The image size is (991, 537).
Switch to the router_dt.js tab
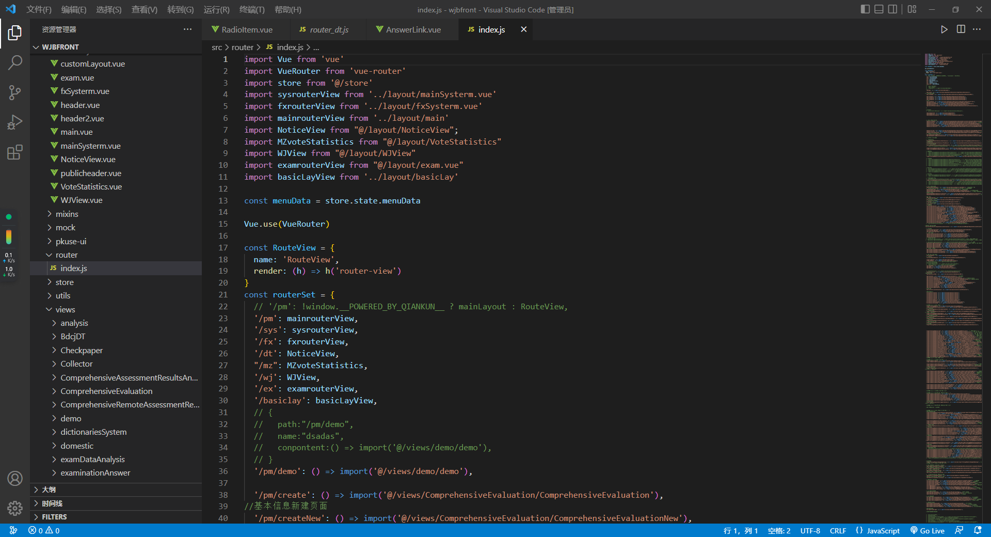click(327, 29)
